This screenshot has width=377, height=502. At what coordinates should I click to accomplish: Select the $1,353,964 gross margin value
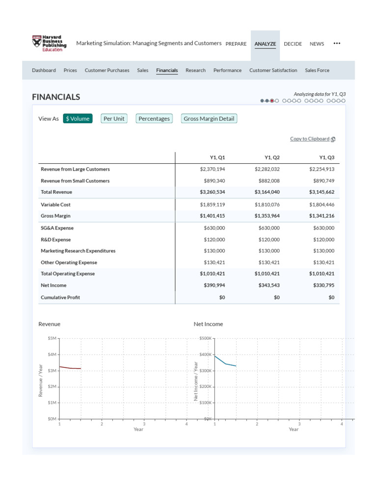coord(267,216)
